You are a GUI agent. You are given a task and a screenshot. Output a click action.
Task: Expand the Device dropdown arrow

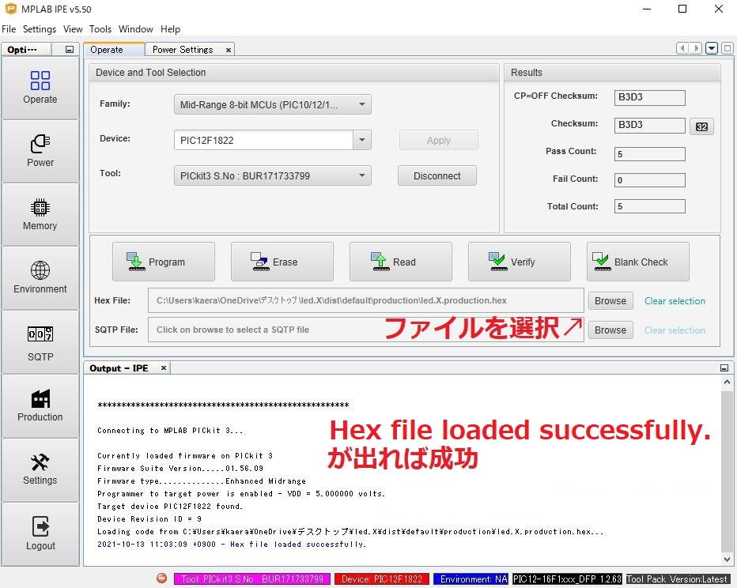coord(362,140)
